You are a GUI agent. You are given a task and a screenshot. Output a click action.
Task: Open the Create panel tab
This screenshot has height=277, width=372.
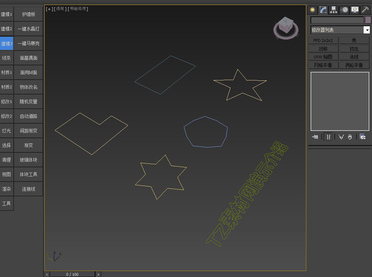pyautogui.click(x=312, y=10)
